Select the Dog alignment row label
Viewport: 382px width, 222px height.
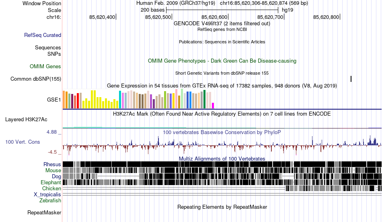click(x=56, y=177)
